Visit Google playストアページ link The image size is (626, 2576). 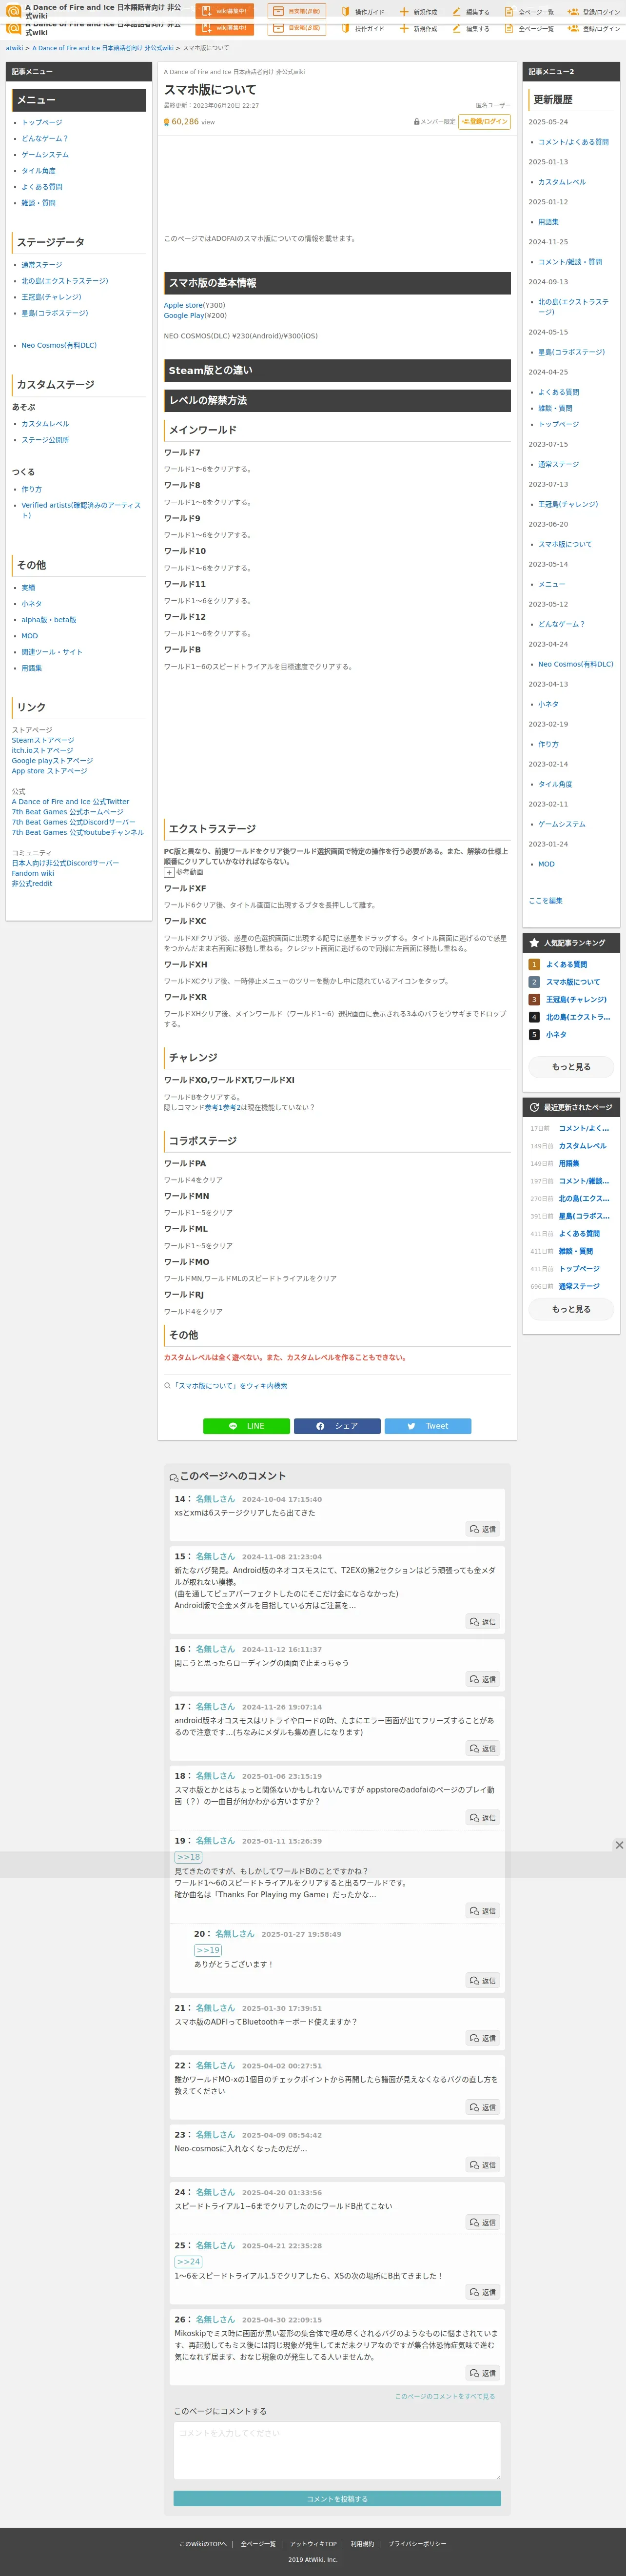tap(52, 761)
